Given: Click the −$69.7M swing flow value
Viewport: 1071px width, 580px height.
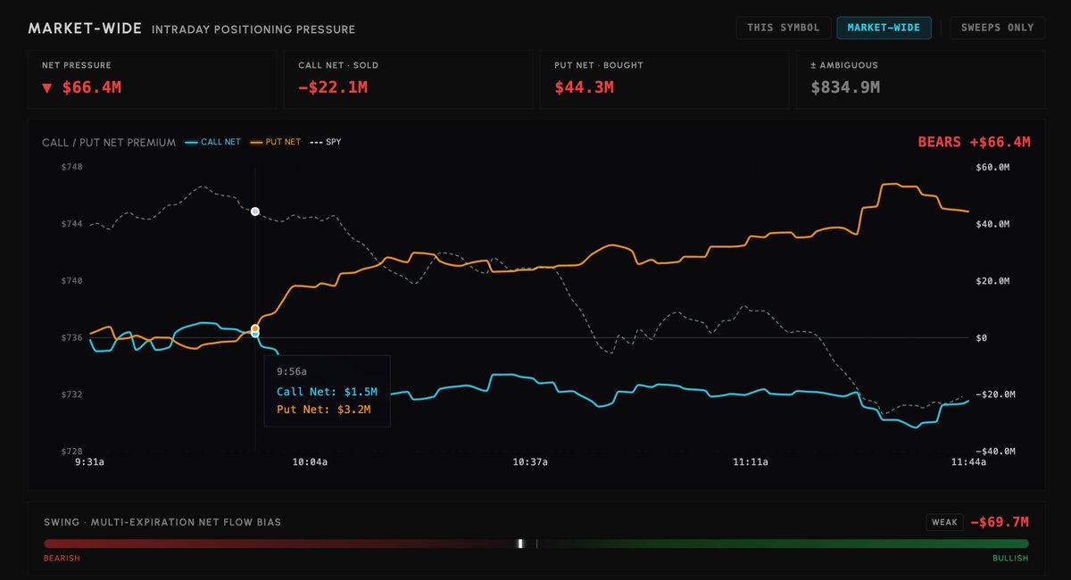Looking at the screenshot, I should point(999,522).
